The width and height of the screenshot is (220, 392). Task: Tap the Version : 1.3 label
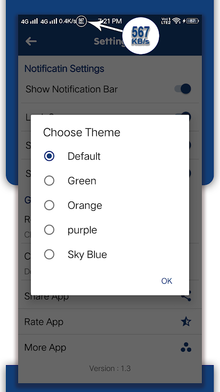(110, 368)
